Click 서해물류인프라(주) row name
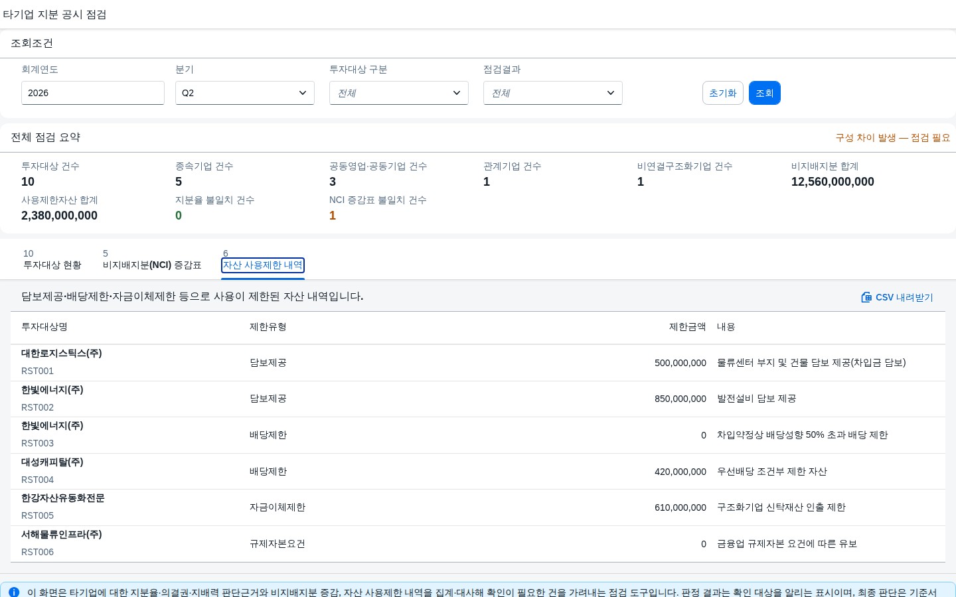Screen dimensions: 956x597 62,535
